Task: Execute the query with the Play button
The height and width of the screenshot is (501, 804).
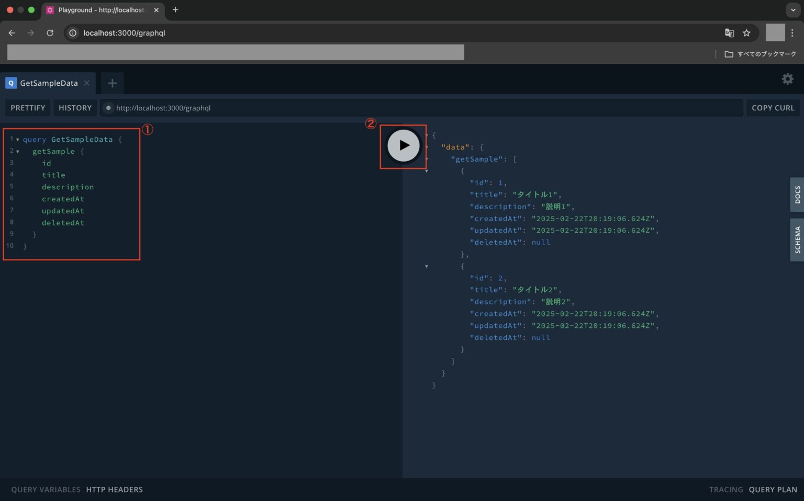Action: 403,145
